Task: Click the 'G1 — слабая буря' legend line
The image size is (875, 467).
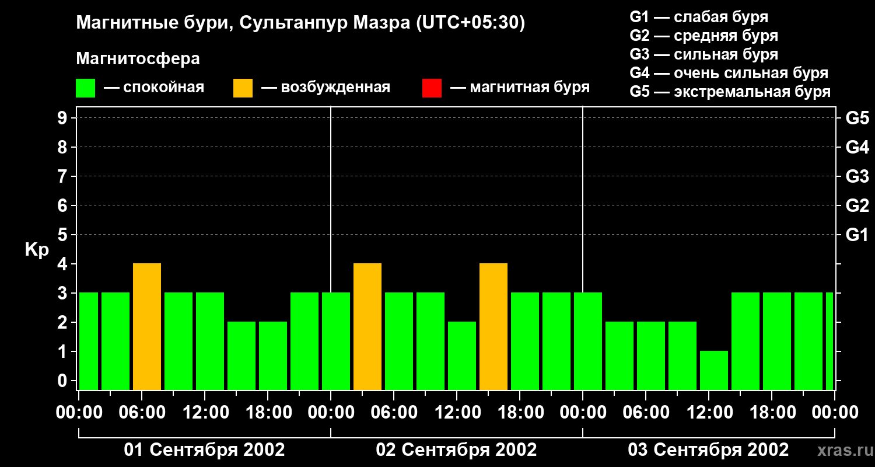Action: [x=699, y=17]
